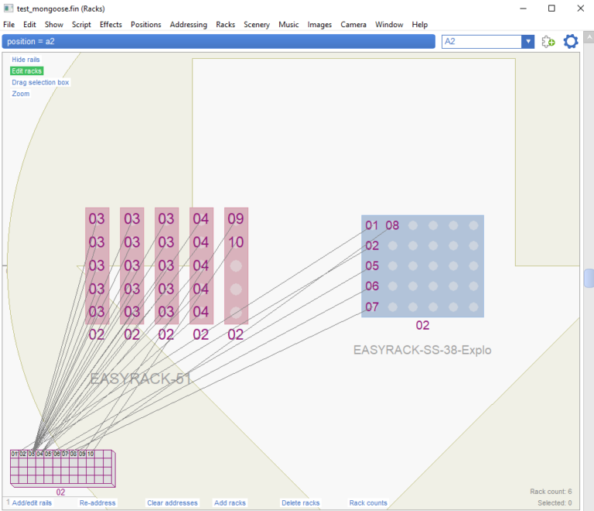Image resolution: width=594 pixels, height=511 pixels.
Task: Enable Drag selection box mode
Action: (x=40, y=82)
